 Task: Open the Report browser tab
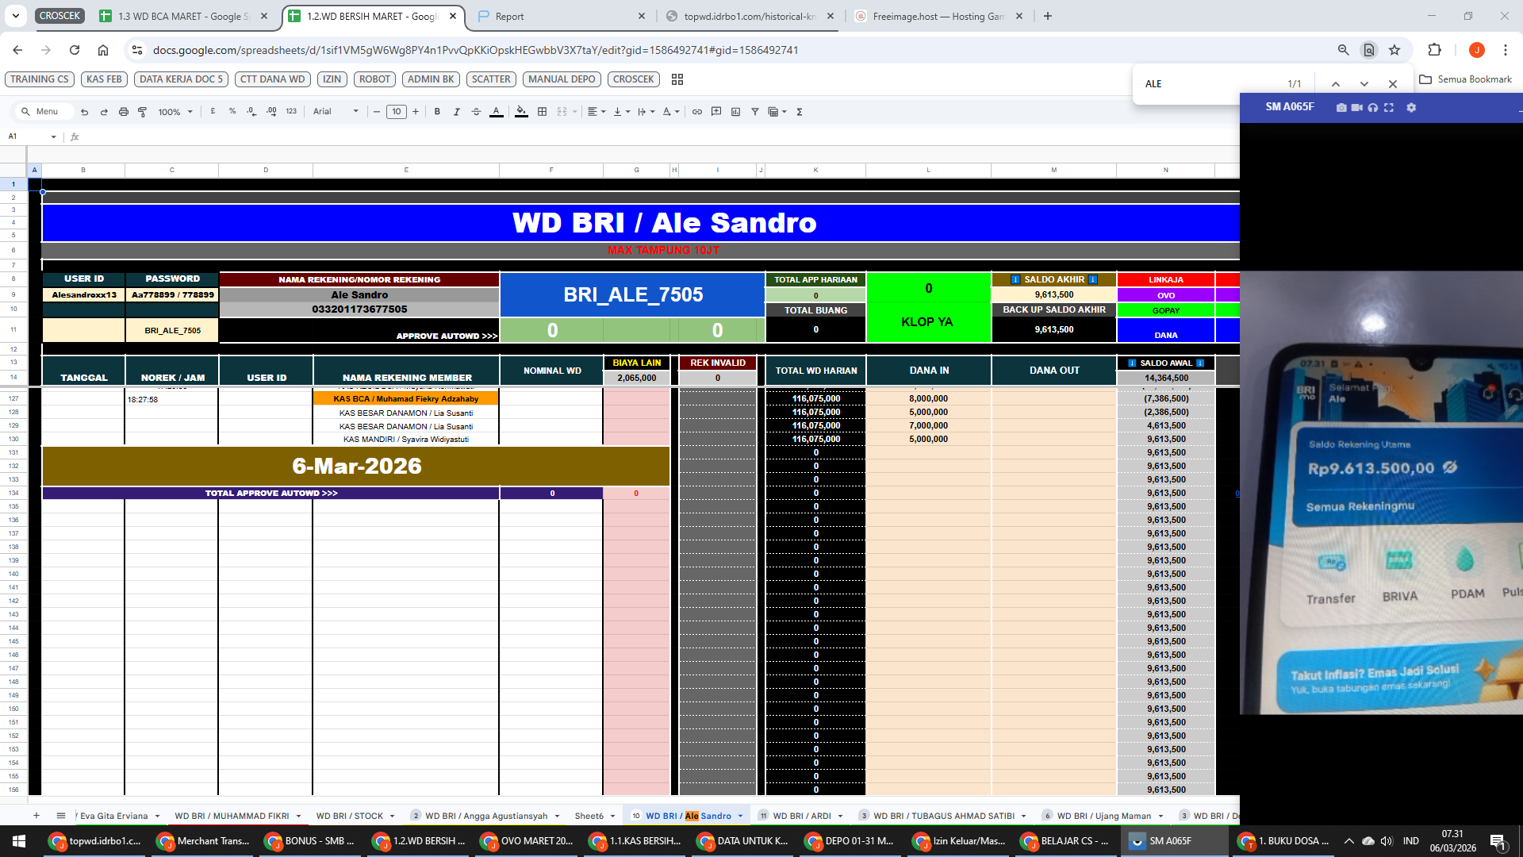(x=509, y=16)
